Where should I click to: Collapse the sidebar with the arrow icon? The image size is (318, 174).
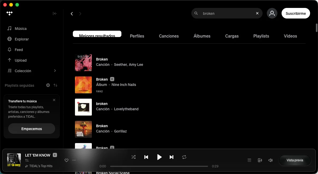coord(55,13)
